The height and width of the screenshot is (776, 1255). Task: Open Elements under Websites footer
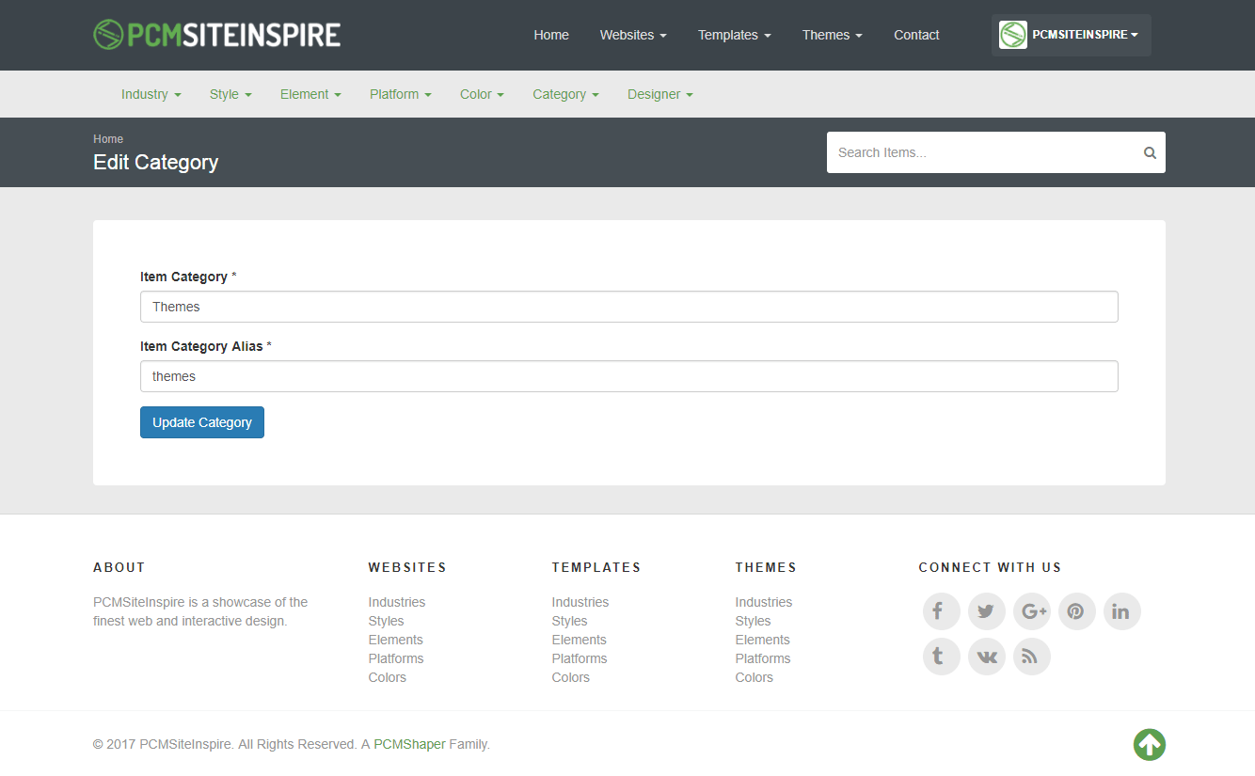coord(396,640)
